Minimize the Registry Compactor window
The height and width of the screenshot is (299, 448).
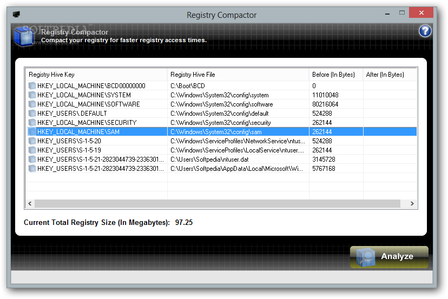click(x=387, y=13)
